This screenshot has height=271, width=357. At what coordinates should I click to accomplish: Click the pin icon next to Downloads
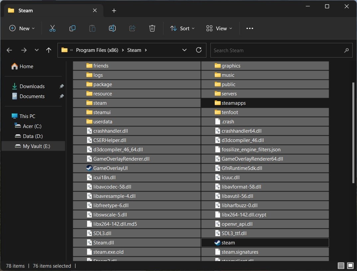tap(61, 86)
